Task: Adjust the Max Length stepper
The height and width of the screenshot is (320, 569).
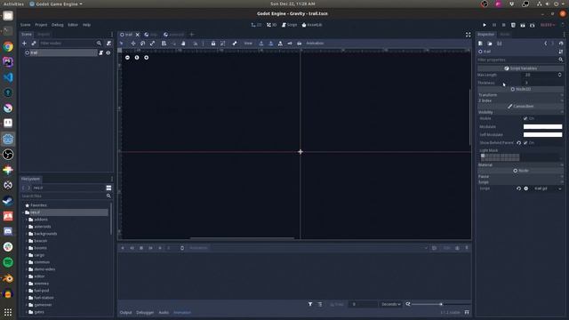Action: point(559,75)
